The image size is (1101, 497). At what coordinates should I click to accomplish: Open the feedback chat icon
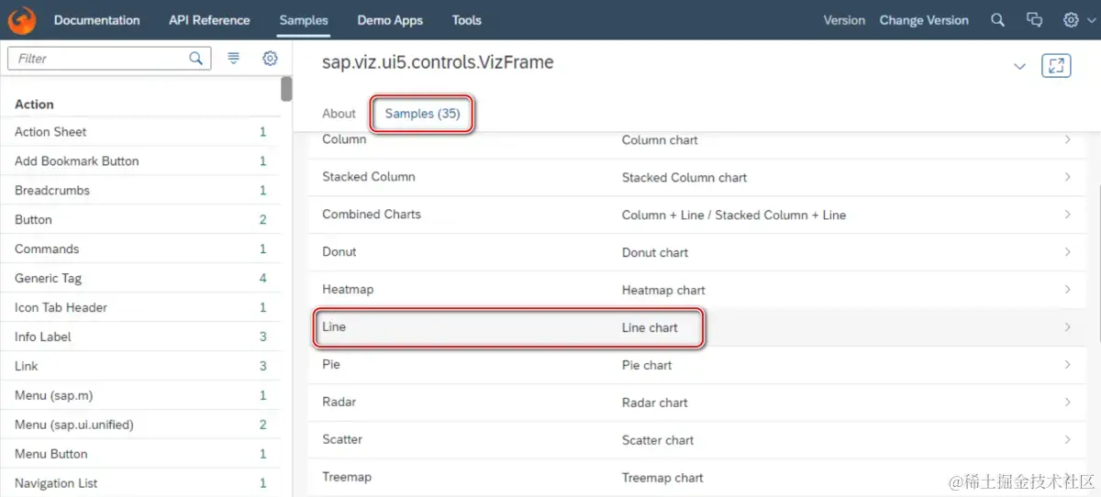[1034, 20]
